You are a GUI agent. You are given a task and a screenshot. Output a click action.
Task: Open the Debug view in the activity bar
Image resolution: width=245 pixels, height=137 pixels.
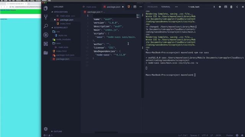click(x=46, y=35)
